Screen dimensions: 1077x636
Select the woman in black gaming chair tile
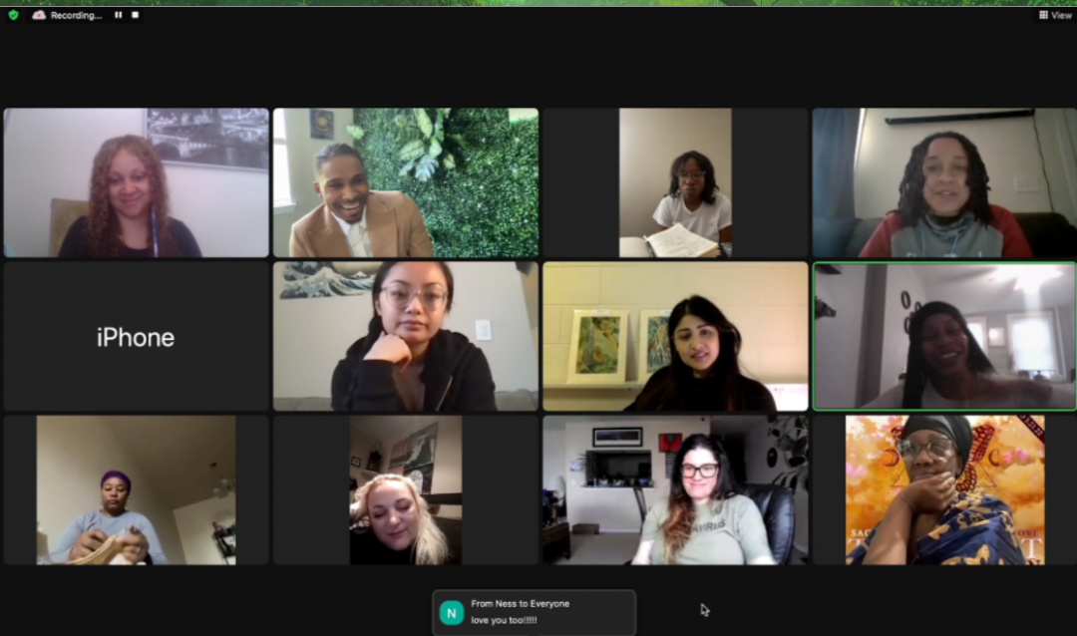tap(675, 489)
